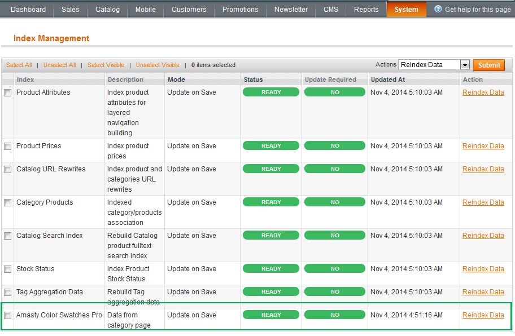Enable the Stock Status row checkbox

pyautogui.click(x=8, y=269)
